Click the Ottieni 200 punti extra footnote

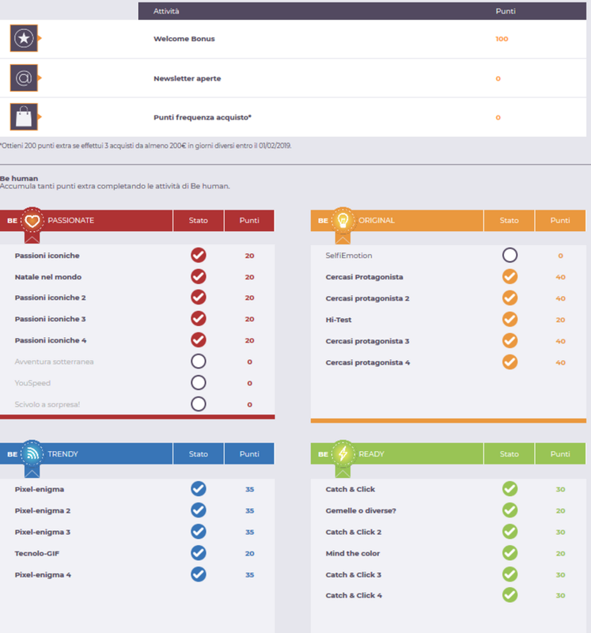[146, 146]
